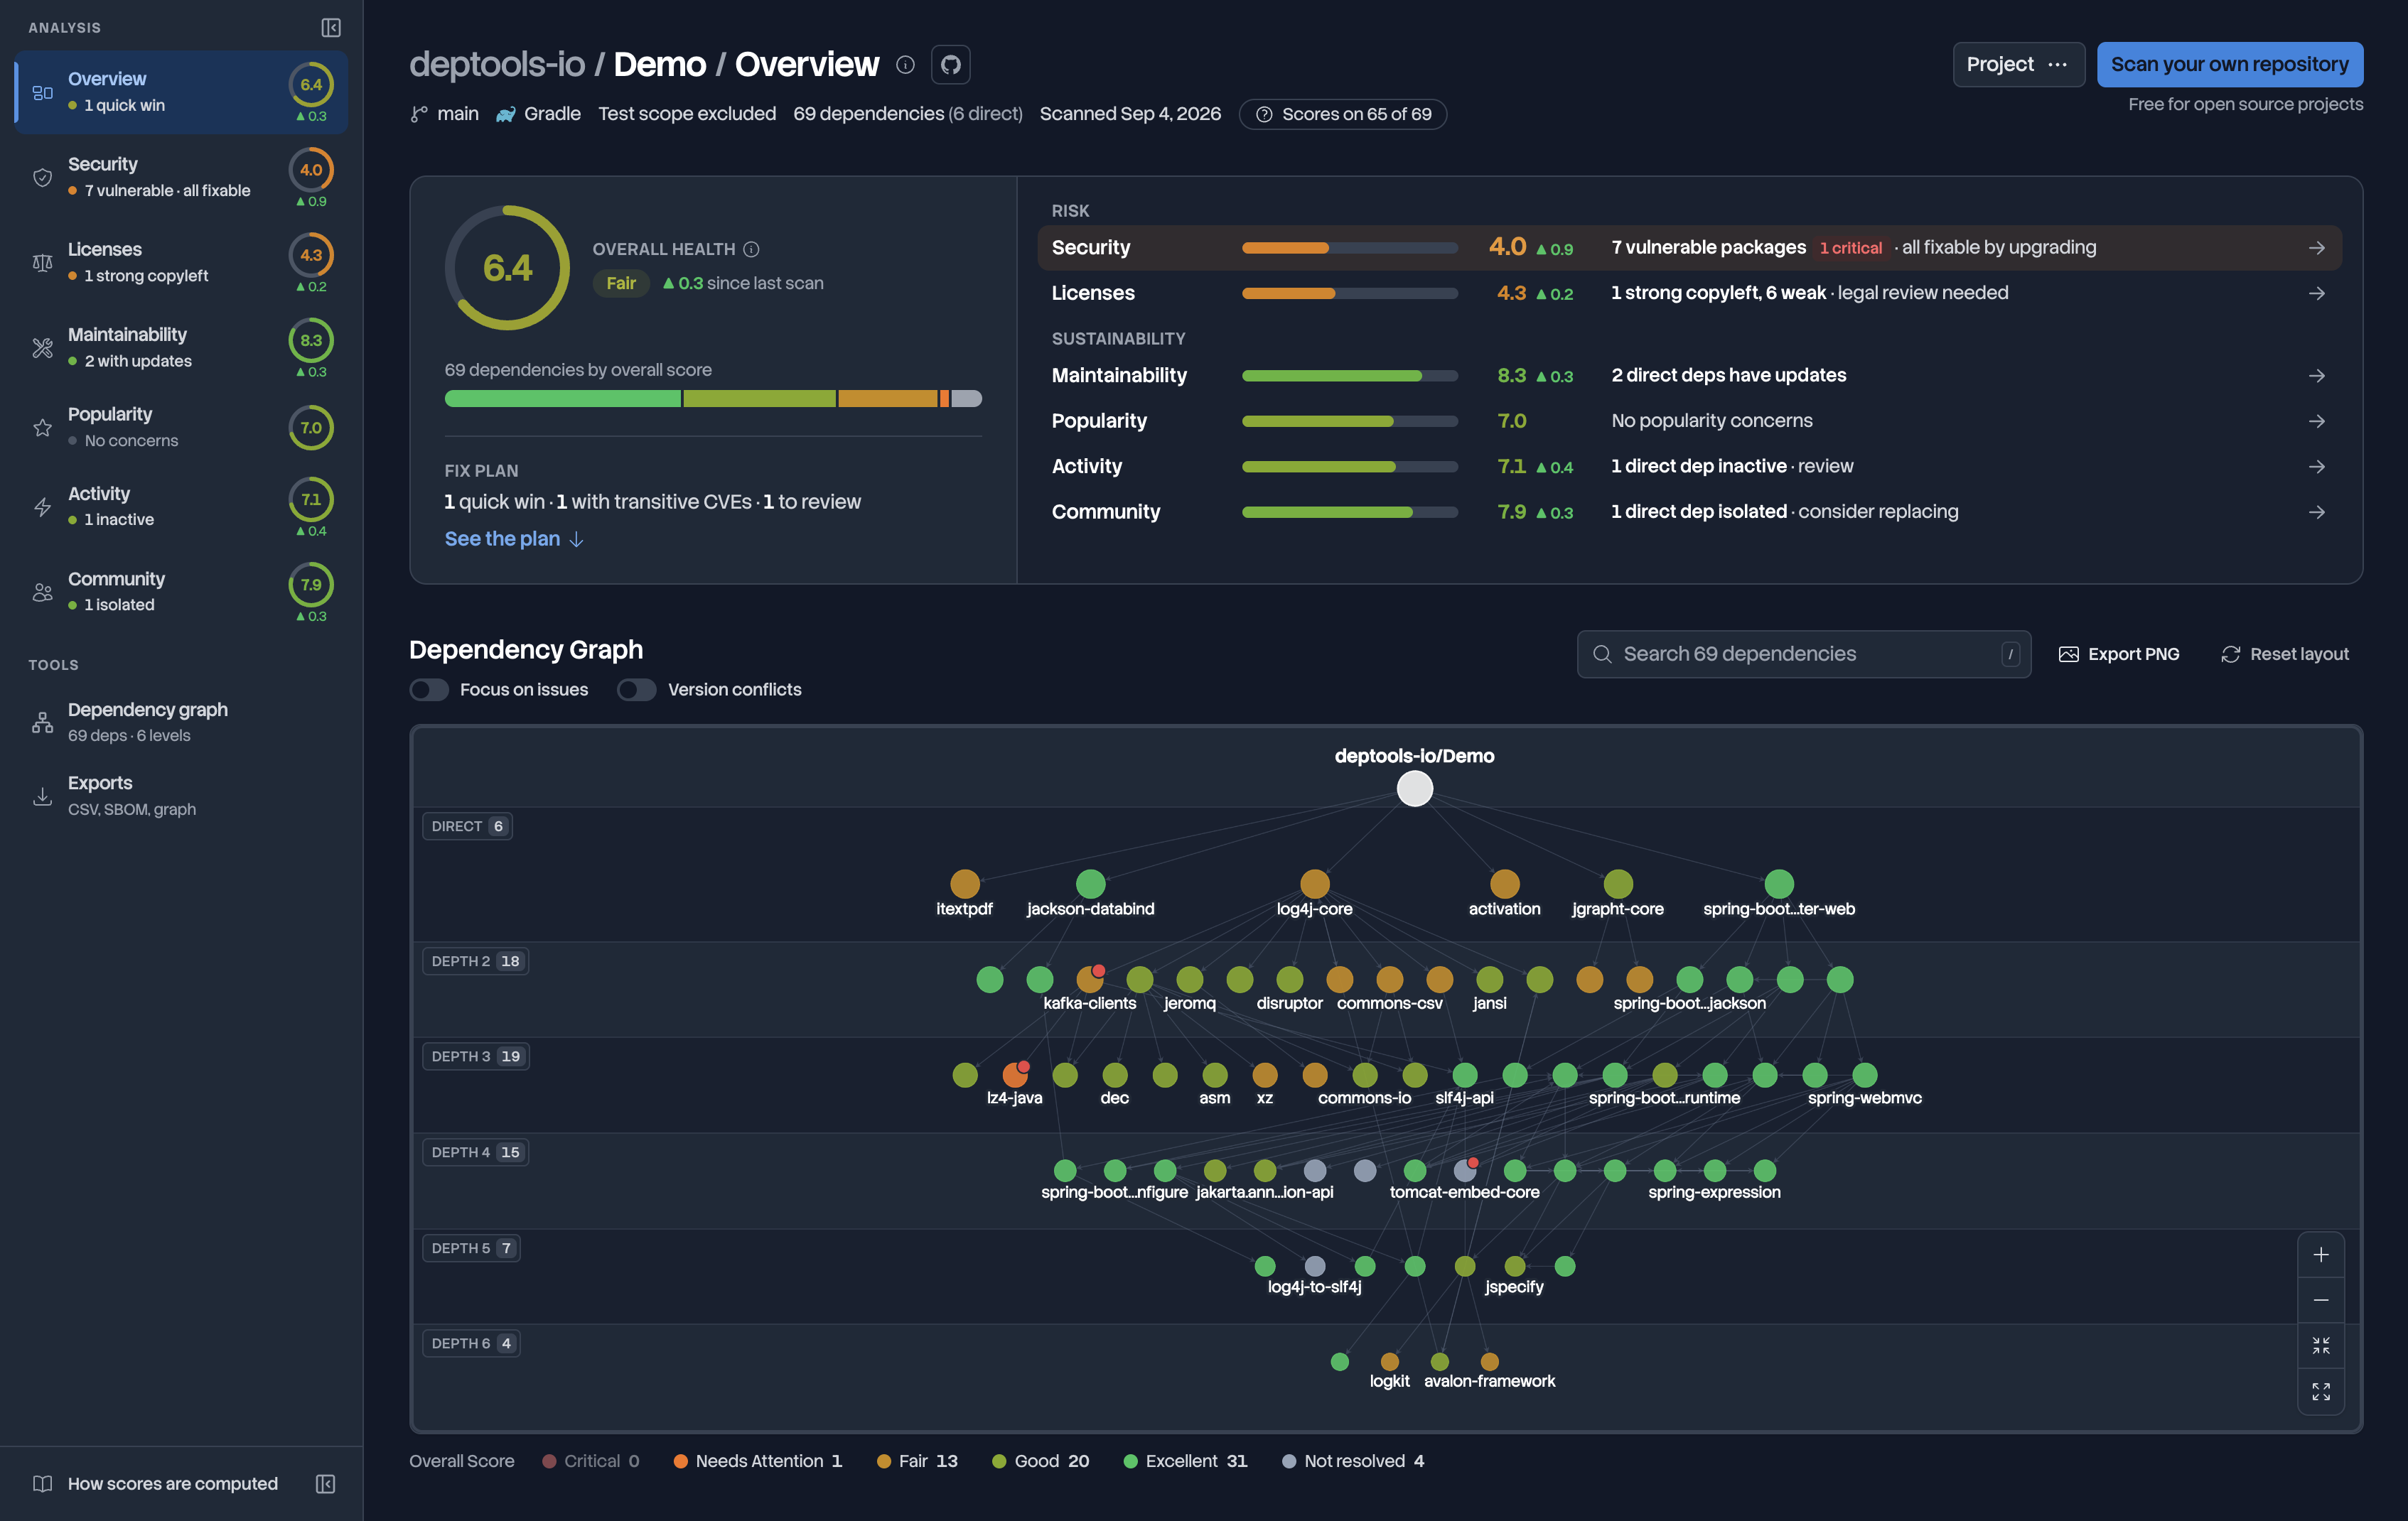Screen dimensions: 2408x1521
Task: Click Scores on 65 of 69 pill
Action: tap(1343, 114)
